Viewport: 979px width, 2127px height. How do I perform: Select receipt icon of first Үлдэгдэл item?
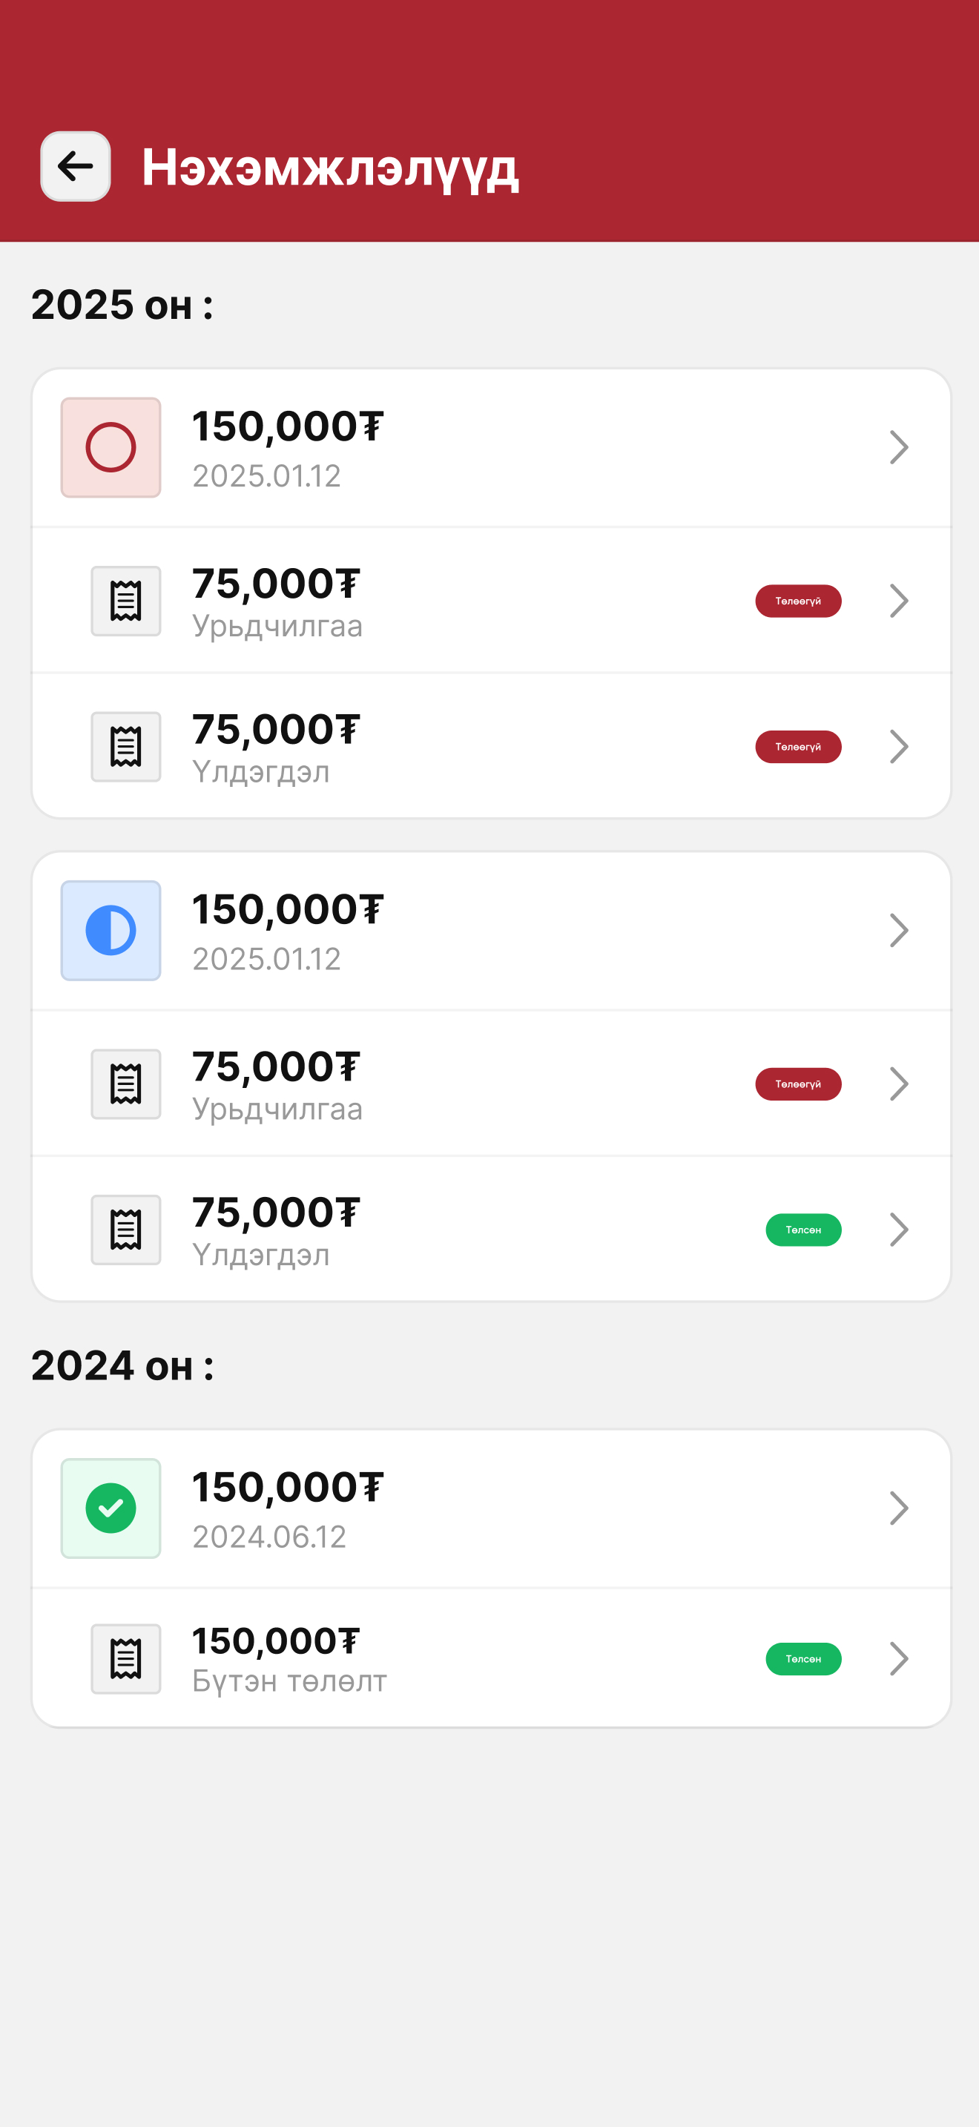click(125, 746)
